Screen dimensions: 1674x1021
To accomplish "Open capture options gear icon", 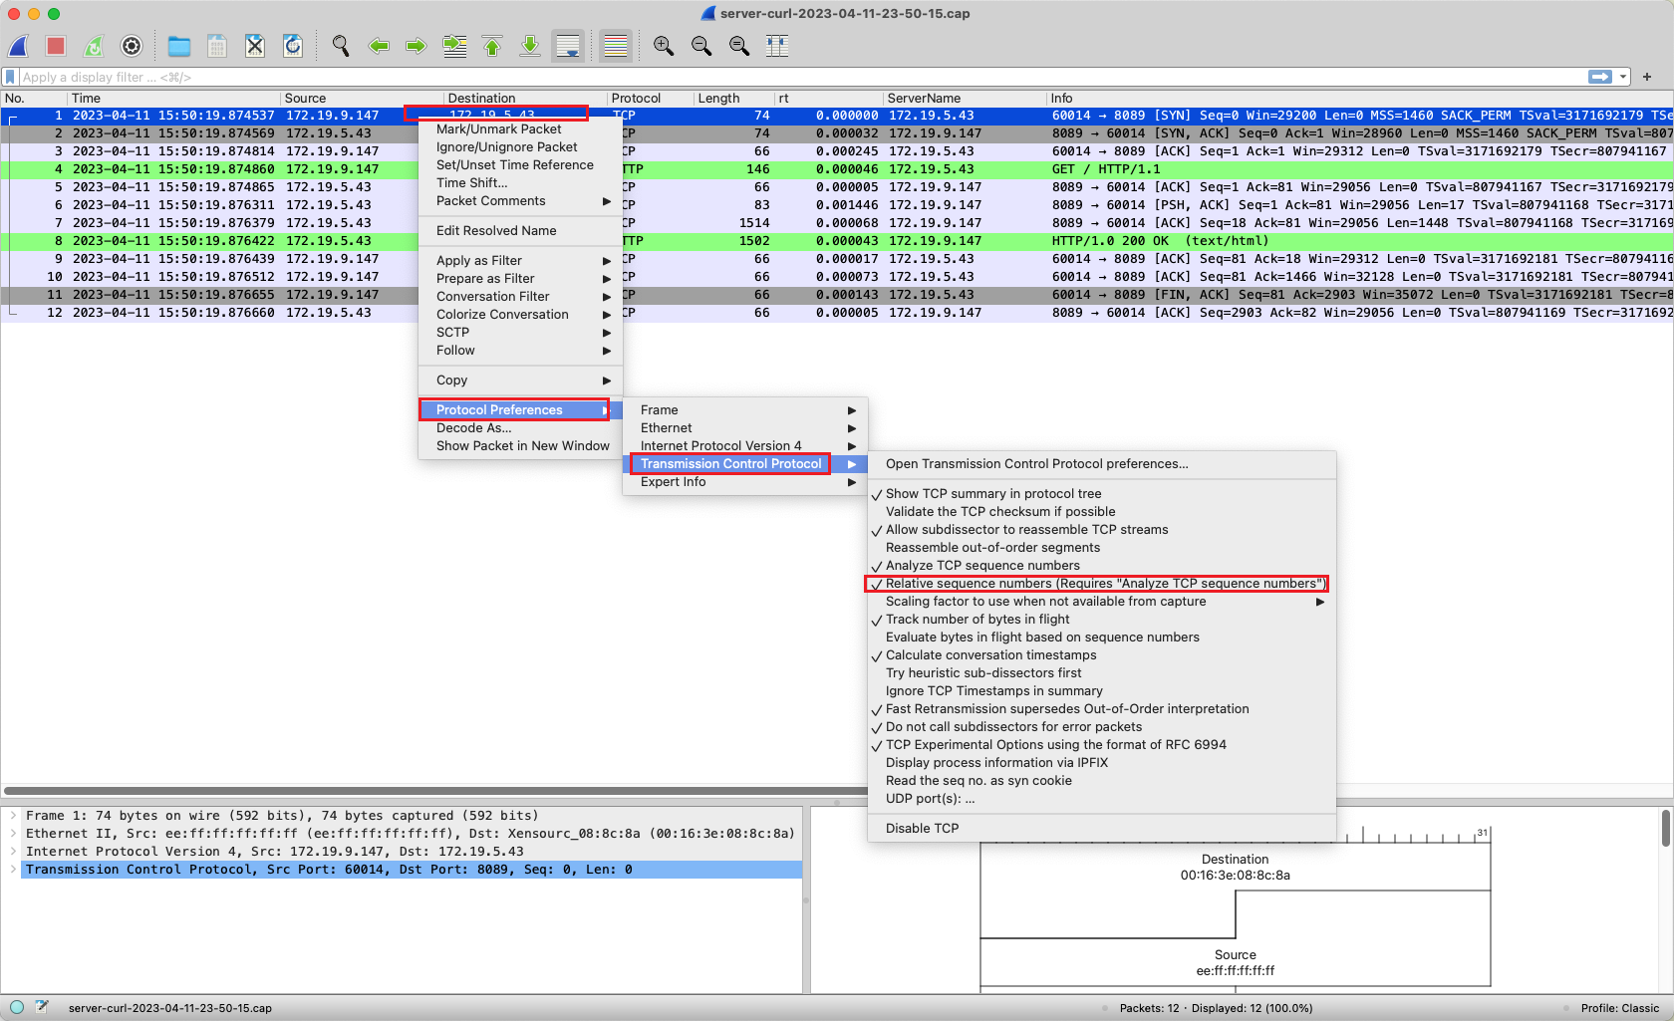I will click(x=132, y=46).
